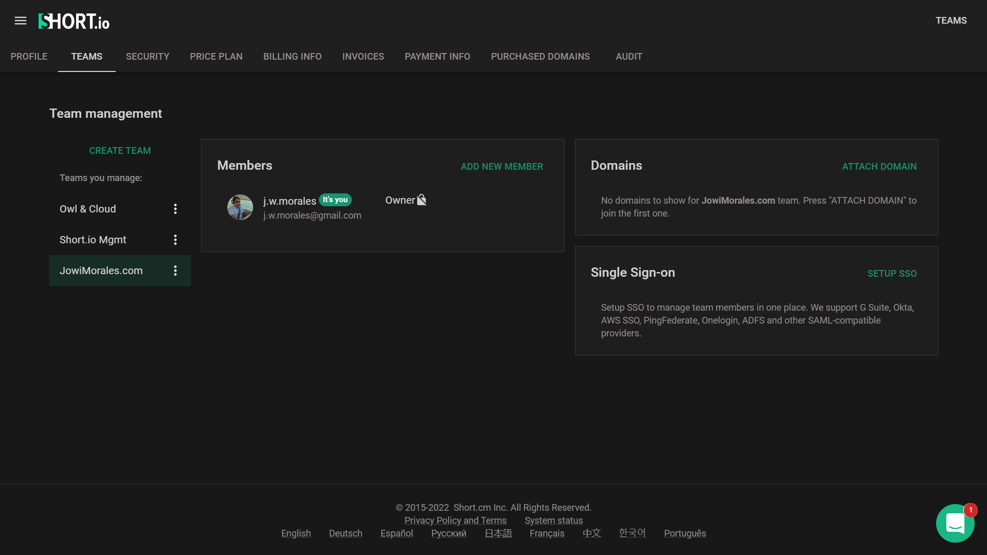Open the hamburger navigation menu
Screen dimensions: 987x555
21,21
